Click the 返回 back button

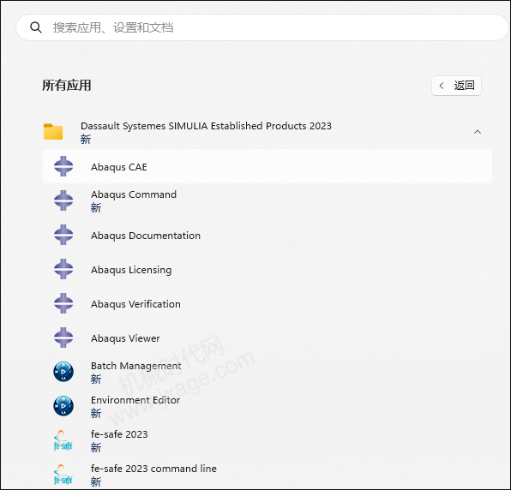tap(456, 86)
